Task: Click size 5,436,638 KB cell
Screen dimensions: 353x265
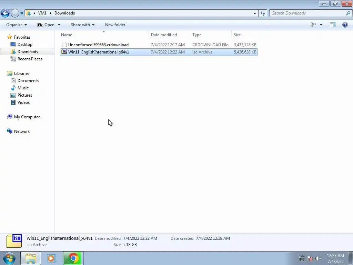Action: point(245,52)
